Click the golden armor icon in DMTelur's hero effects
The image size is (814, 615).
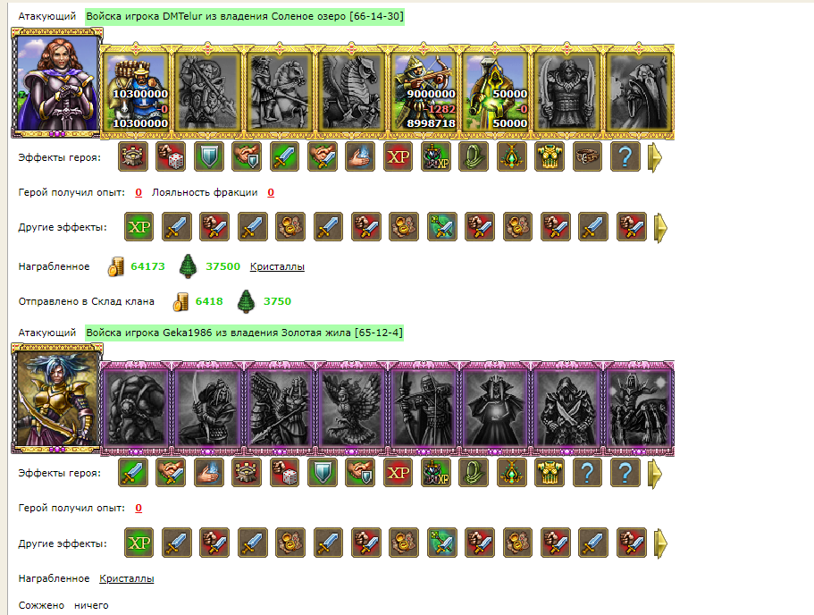point(550,156)
